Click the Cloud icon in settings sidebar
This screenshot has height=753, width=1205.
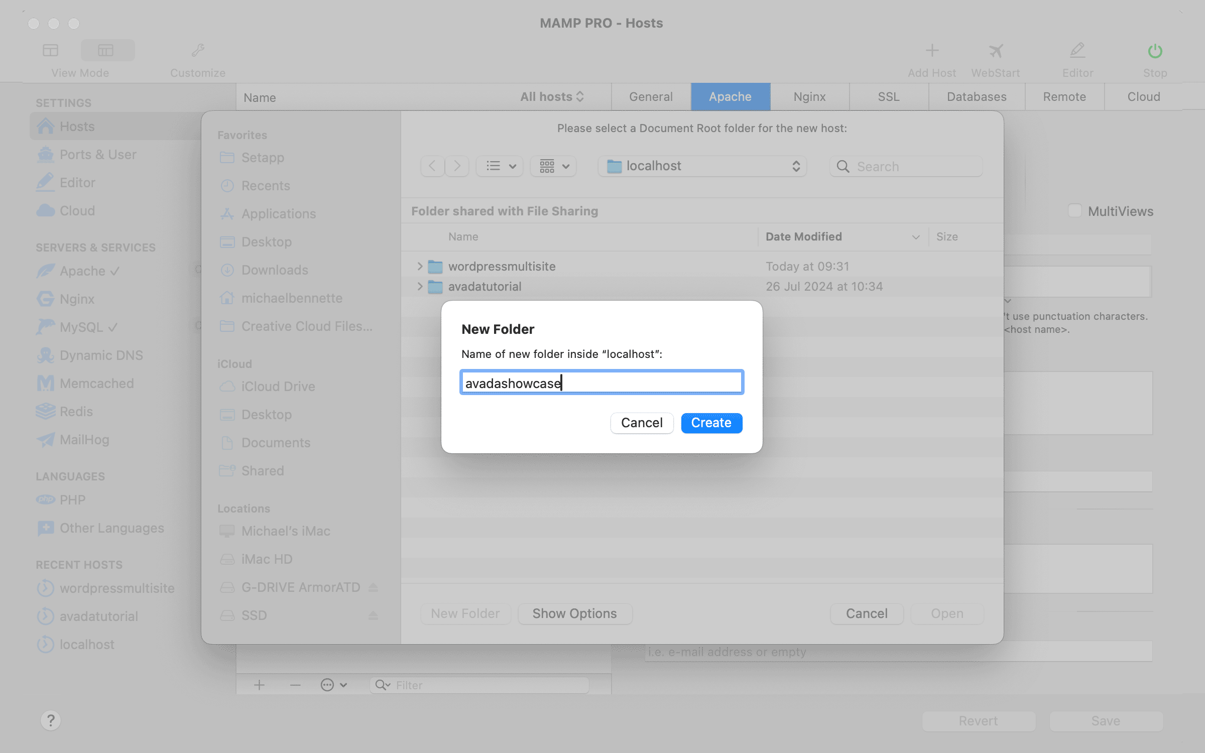45,210
